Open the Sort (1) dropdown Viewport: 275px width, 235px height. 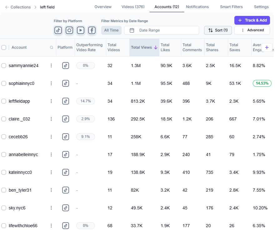(218, 30)
